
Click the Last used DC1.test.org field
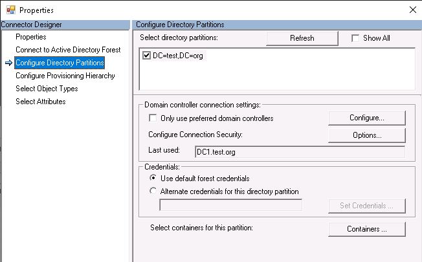pyautogui.click(x=300, y=152)
